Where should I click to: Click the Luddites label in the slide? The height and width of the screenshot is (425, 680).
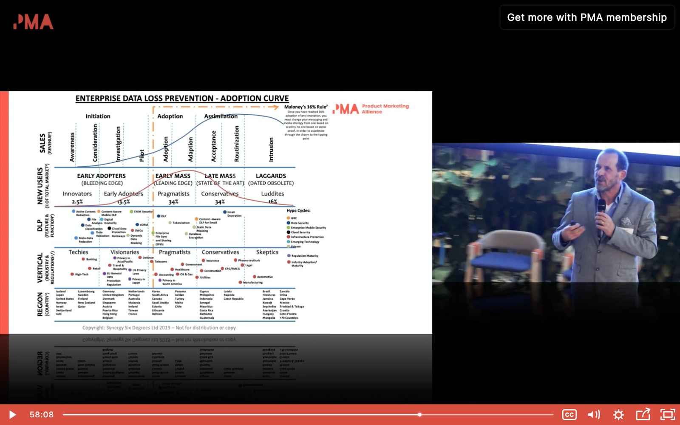click(x=272, y=193)
